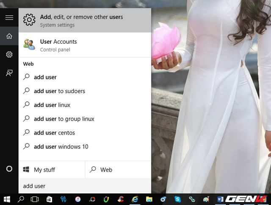Open the green-yellow magnet taskbar app
This screenshot has width=271, height=205.
(x=106, y=199)
